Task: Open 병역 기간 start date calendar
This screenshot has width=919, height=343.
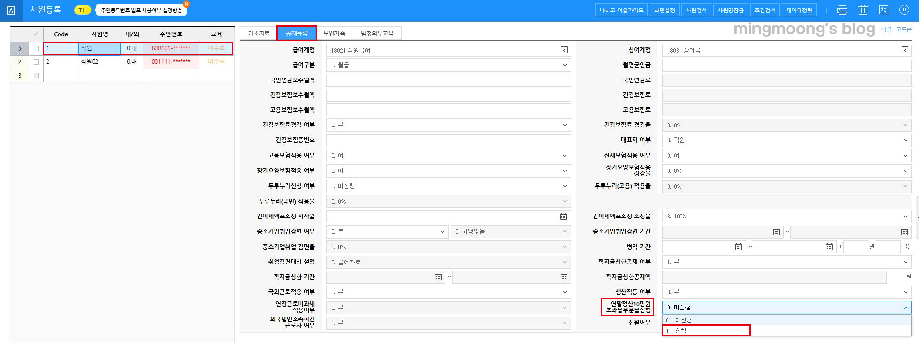Action: 738,247
